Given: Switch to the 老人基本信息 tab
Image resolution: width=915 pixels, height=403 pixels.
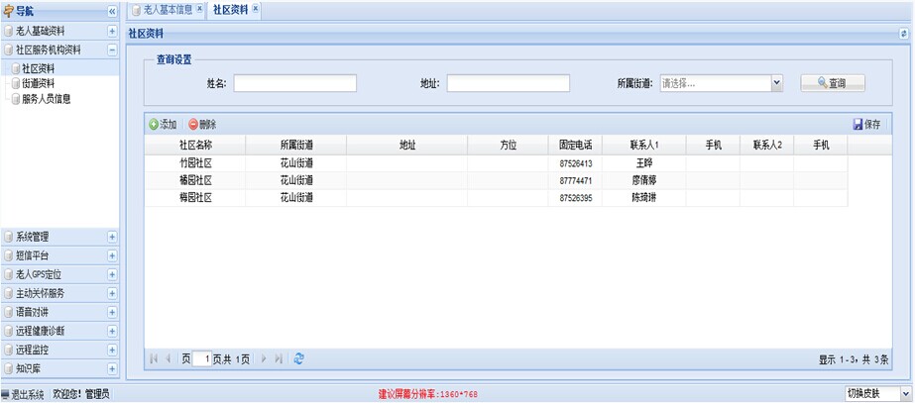Looking at the screenshot, I should click(163, 10).
